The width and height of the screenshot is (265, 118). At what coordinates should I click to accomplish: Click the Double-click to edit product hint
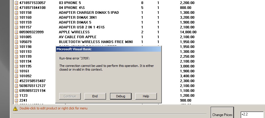coord(53,108)
